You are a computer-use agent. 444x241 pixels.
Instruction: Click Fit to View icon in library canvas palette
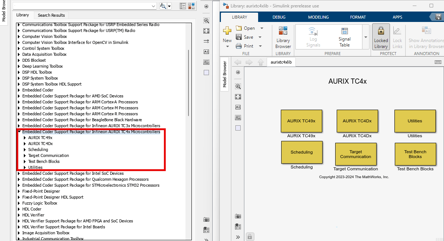point(238,97)
